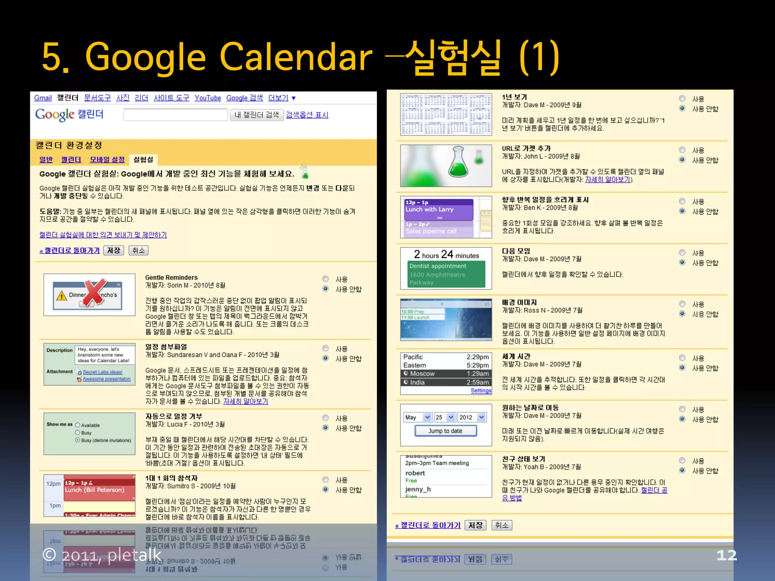Click the Jump to date button
This screenshot has width=775, height=581.
pos(445,431)
